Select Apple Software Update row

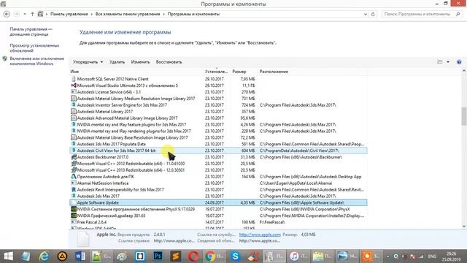click(218, 203)
